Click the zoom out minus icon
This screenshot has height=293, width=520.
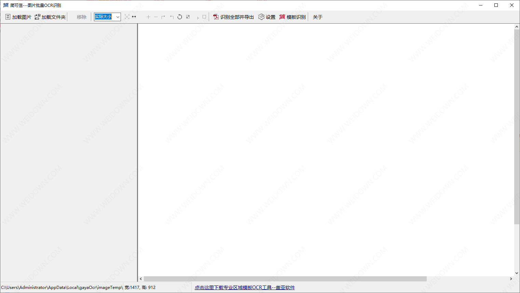tap(156, 17)
